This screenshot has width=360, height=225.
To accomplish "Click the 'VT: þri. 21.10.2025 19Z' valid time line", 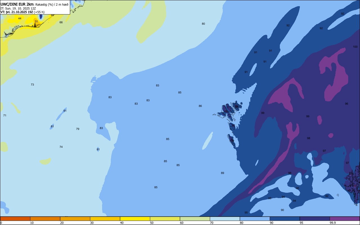I will pos(17,12).
